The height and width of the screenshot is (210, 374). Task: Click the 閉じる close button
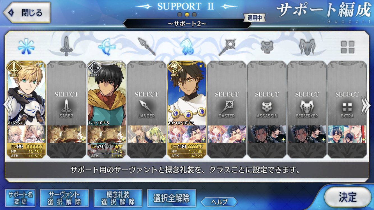point(27,13)
